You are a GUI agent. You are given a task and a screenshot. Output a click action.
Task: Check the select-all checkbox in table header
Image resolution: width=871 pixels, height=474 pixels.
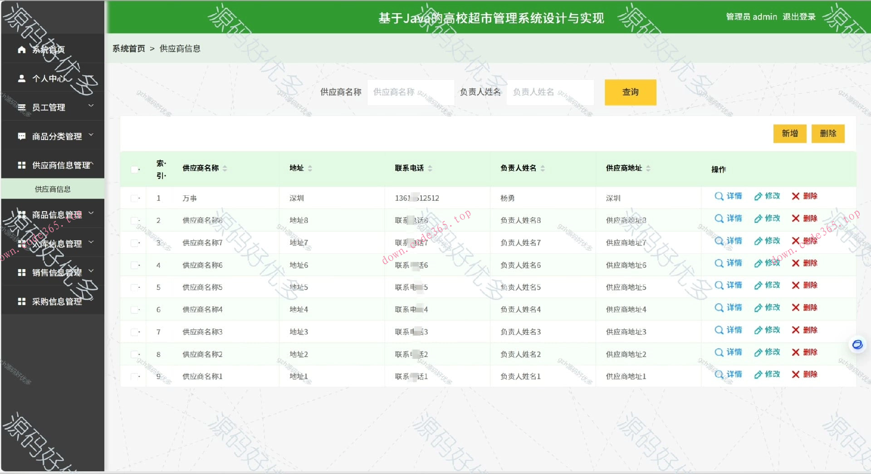[x=134, y=169]
